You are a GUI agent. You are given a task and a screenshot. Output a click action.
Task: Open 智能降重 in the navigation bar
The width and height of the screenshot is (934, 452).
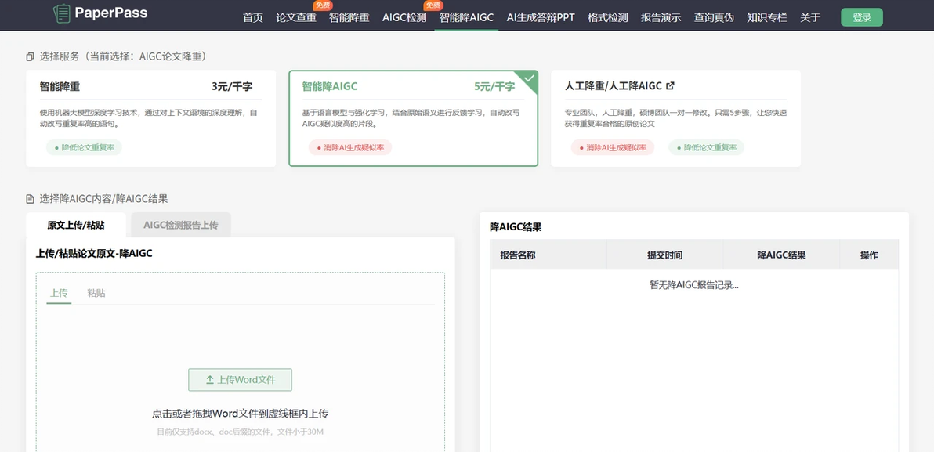[x=349, y=17]
